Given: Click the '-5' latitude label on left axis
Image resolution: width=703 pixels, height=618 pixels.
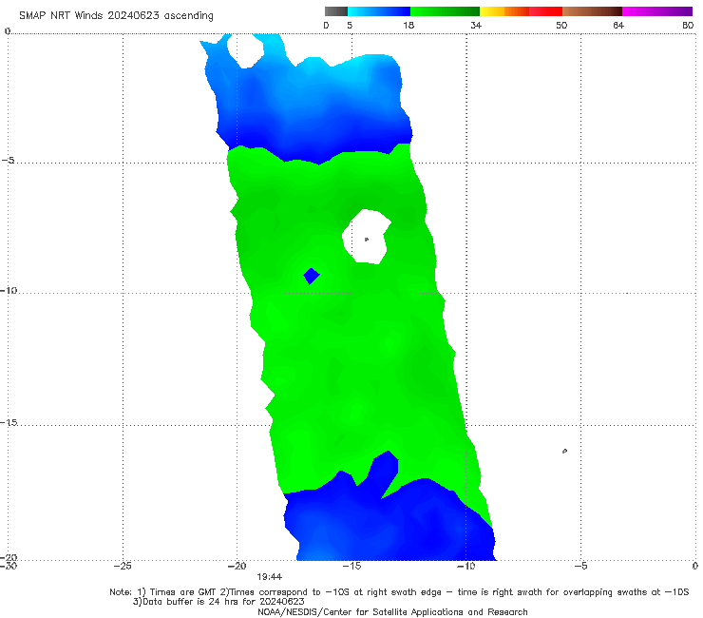Looking at the screenshot, I should tap(9, 161).
